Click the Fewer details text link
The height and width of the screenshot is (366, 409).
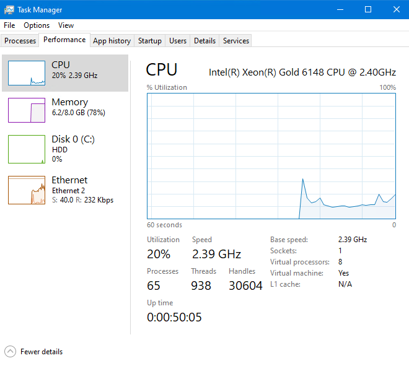(42, 352)
